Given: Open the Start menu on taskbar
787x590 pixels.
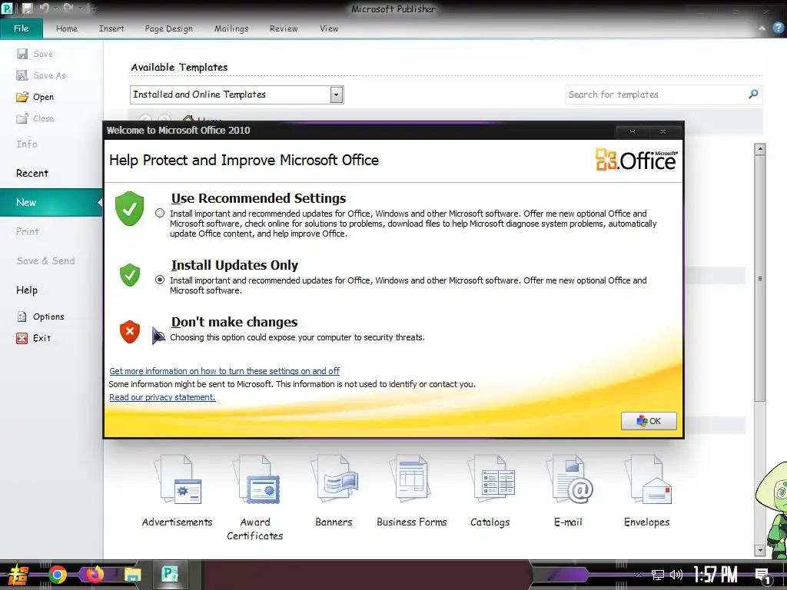Looking at the screenshot, I should [18, 575].
